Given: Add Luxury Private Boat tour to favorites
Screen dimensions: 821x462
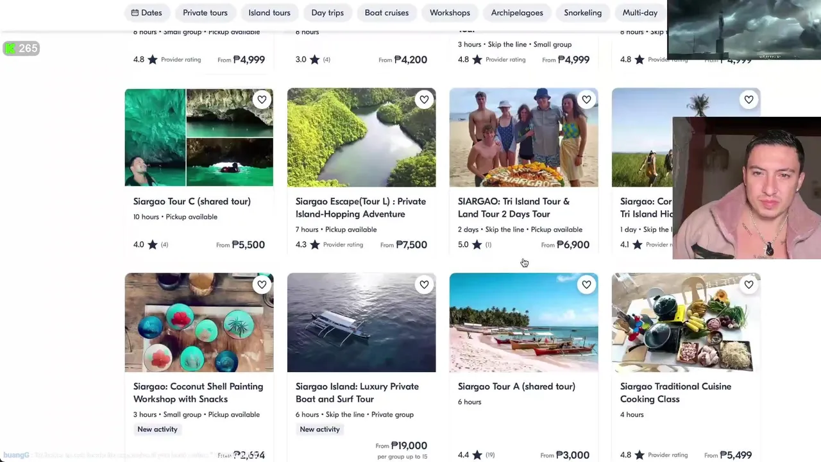Looking at the screenshot, I should pos(424,284).
